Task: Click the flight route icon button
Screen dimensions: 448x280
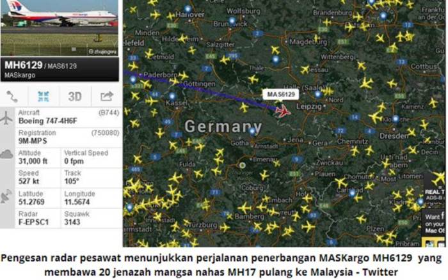Action: pyautogui.click(x=12, y=97)
